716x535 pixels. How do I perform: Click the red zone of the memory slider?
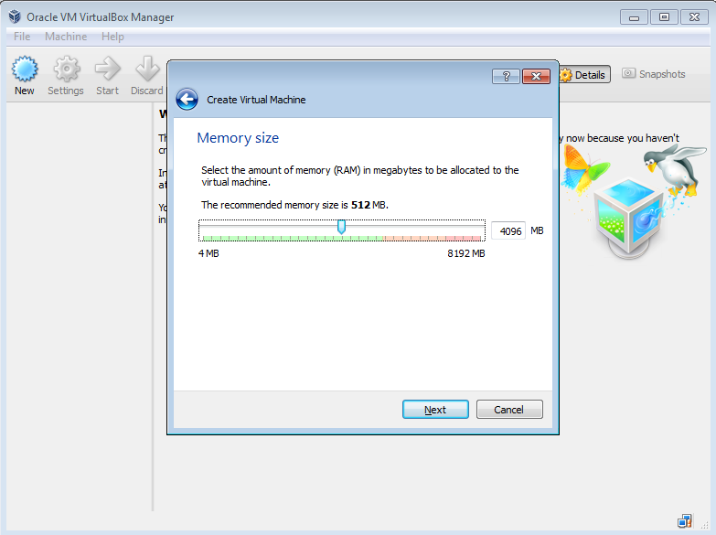tap(463, 238)
